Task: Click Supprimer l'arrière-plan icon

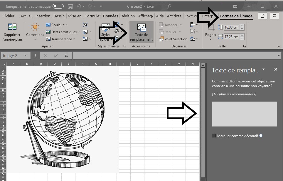Action: [11, 27]
